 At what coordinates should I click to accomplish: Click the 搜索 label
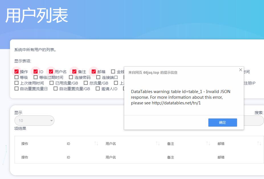click(x=259, y=113)
